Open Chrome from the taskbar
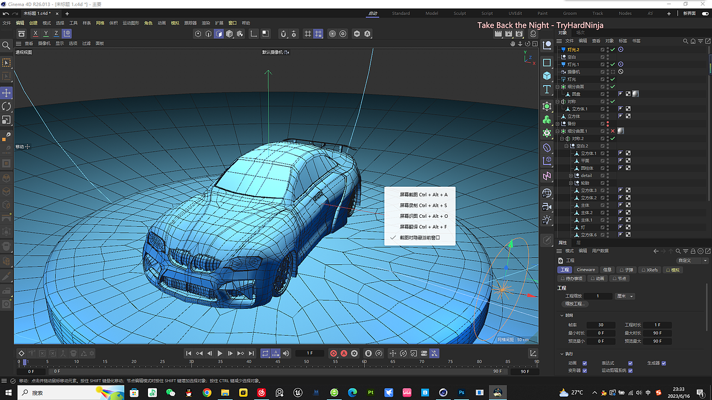Image resolution: width=712 pixels, height=400 pixels. [207, 393]
